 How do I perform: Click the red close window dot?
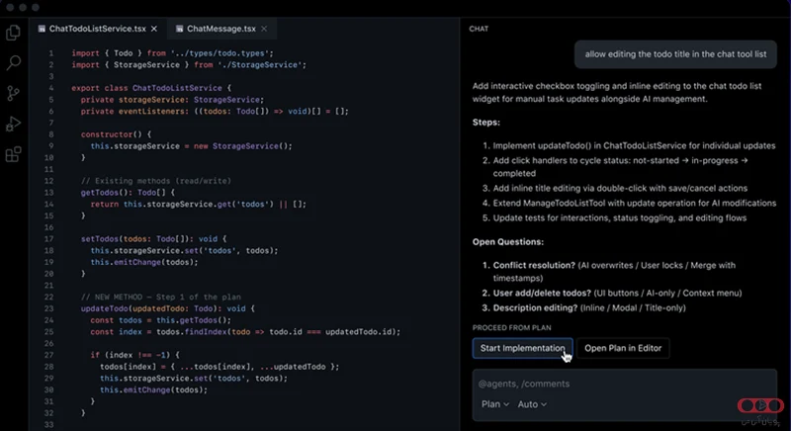[x=10, y=8]
